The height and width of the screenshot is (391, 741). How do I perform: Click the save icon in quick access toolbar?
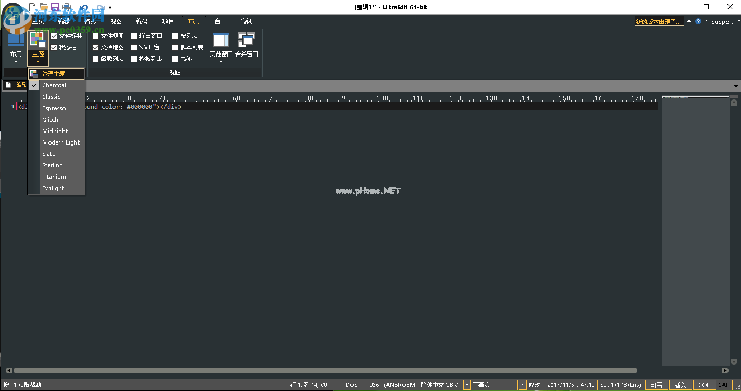click(x=55, y=7)
